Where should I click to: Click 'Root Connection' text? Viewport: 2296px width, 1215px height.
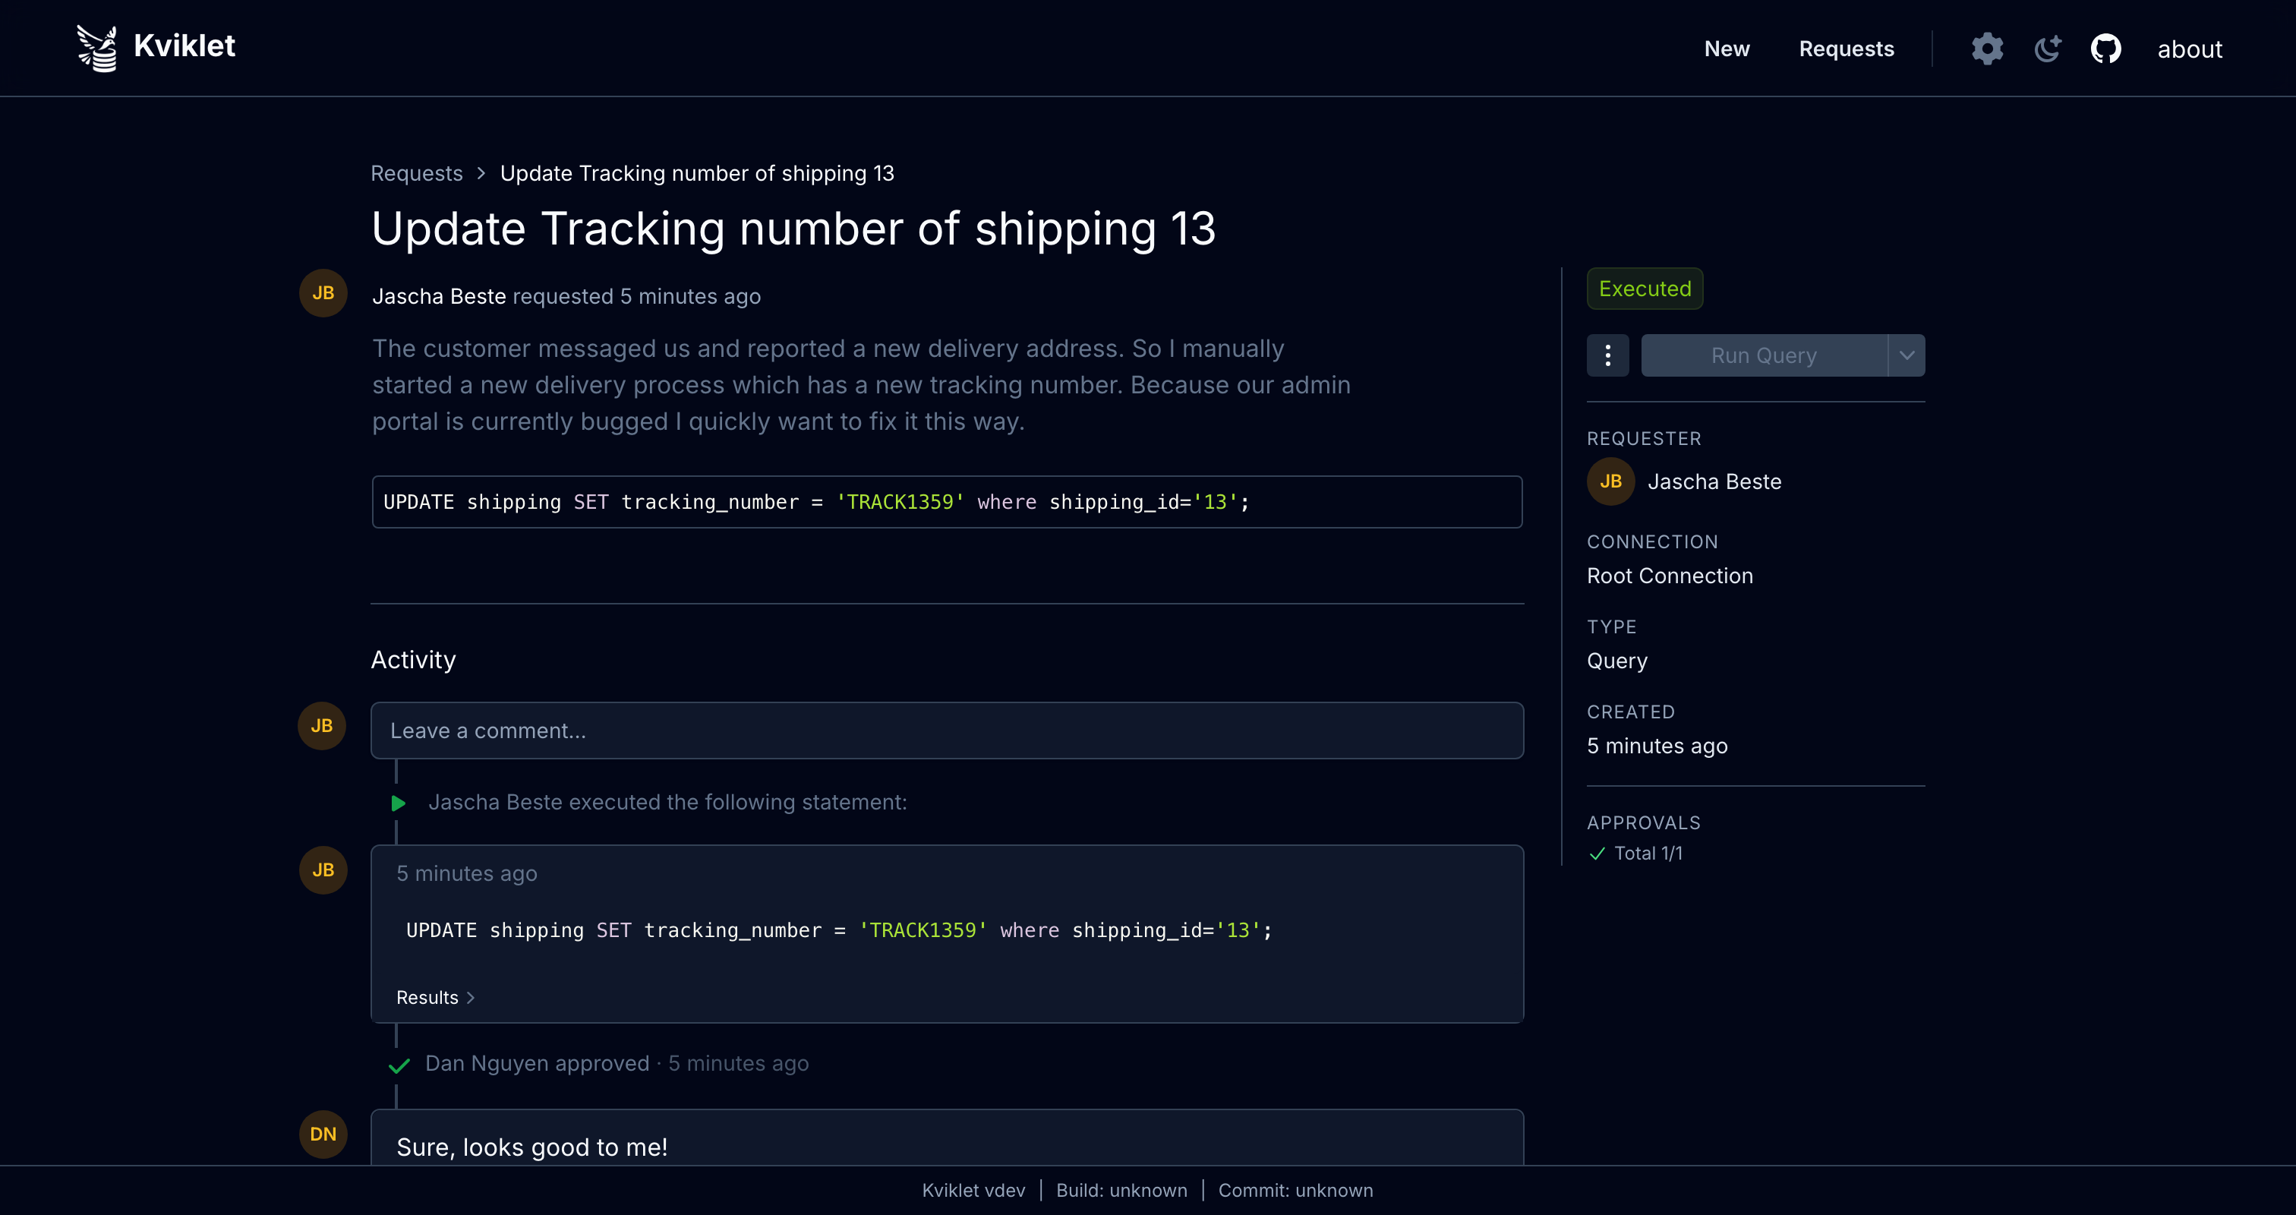click(1670, 576)
